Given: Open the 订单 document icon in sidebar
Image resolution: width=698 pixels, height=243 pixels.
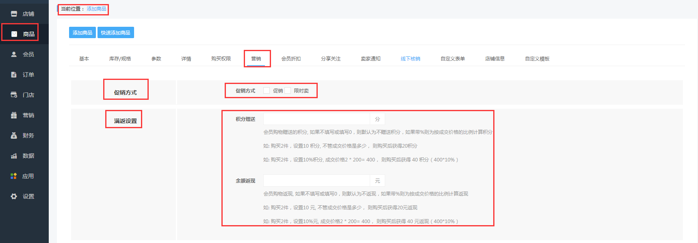Looking at the screenshot, I should click(x=14, y=75).
